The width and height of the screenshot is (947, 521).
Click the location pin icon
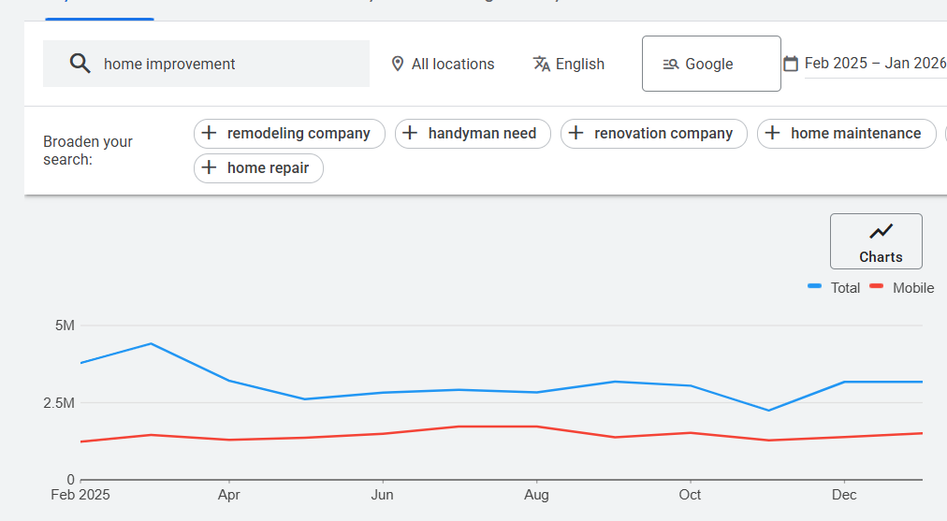(x=398, y=64)
